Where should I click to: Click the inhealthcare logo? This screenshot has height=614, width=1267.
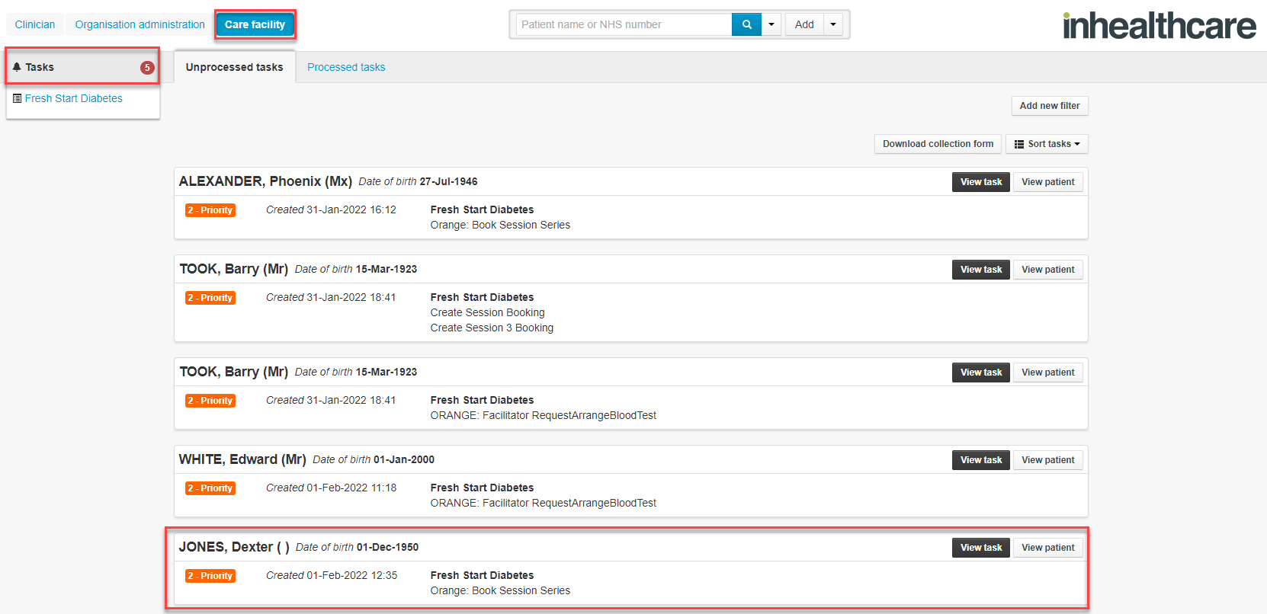[1159, 26]
